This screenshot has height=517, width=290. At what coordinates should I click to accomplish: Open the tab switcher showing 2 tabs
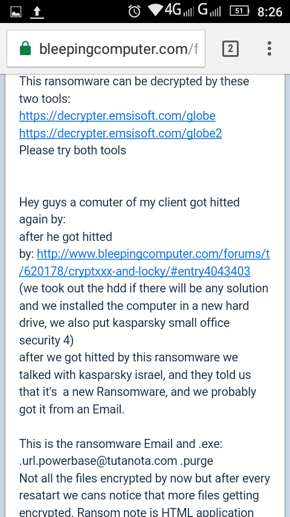tap(230, 49)
